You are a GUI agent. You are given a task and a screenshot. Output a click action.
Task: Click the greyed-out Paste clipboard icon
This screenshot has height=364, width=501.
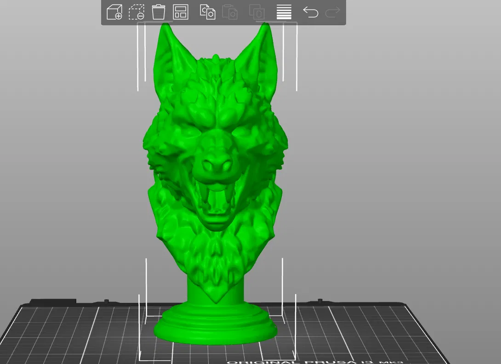[x=230, y=12]
